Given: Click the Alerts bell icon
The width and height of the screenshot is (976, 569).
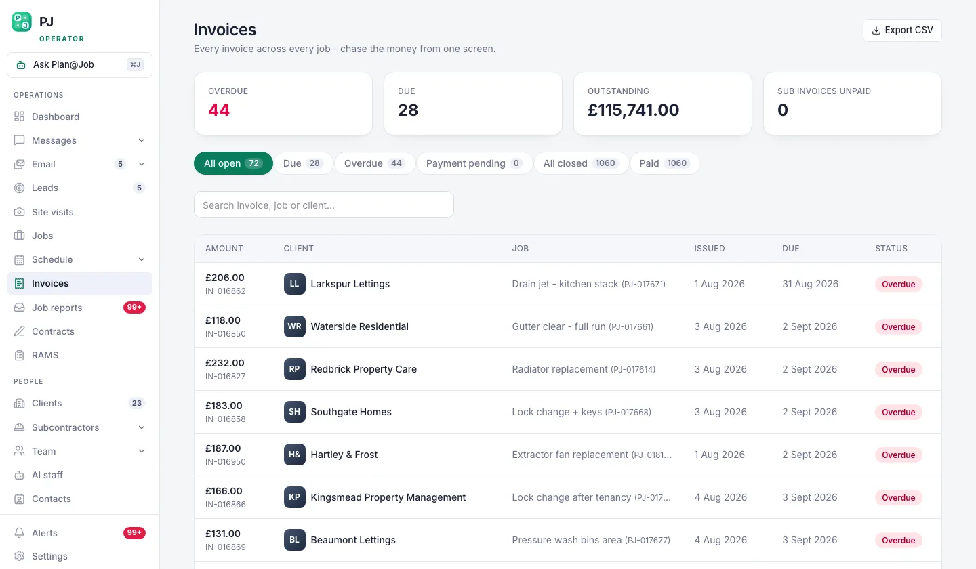Looking at the screenshot, I should click(19, 533).
